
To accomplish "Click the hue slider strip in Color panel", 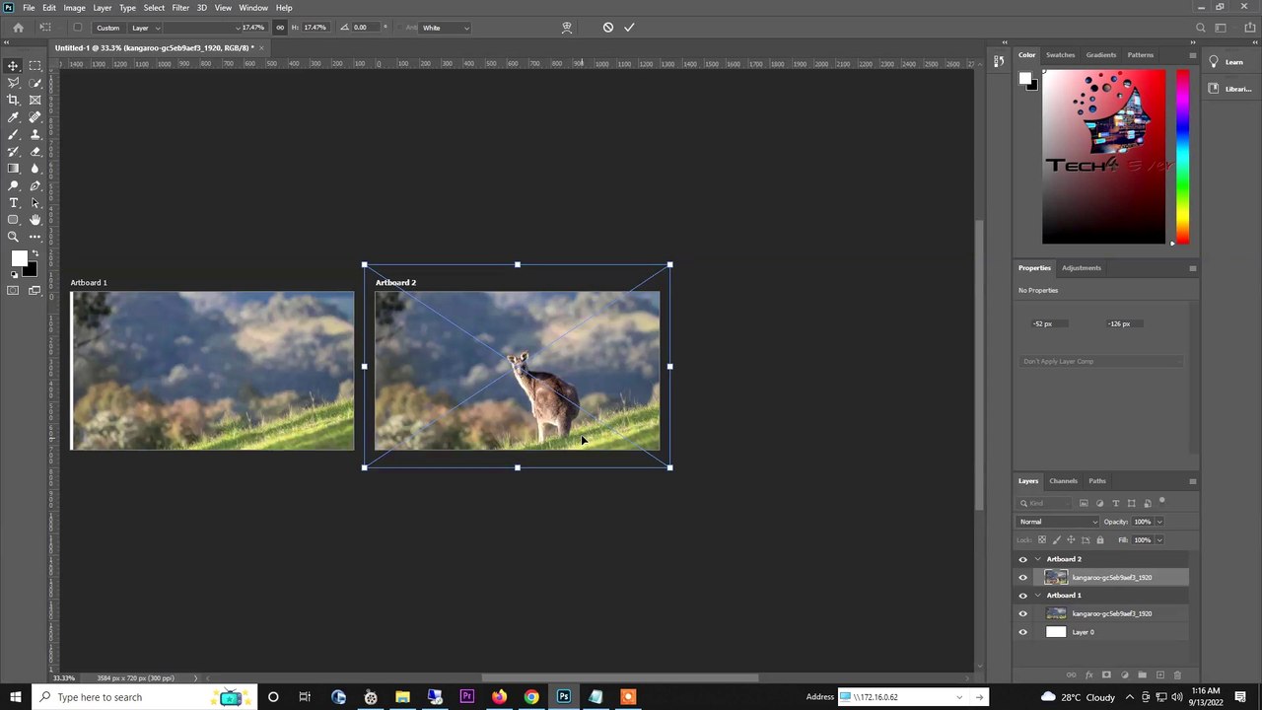I will click(1182, 156).
